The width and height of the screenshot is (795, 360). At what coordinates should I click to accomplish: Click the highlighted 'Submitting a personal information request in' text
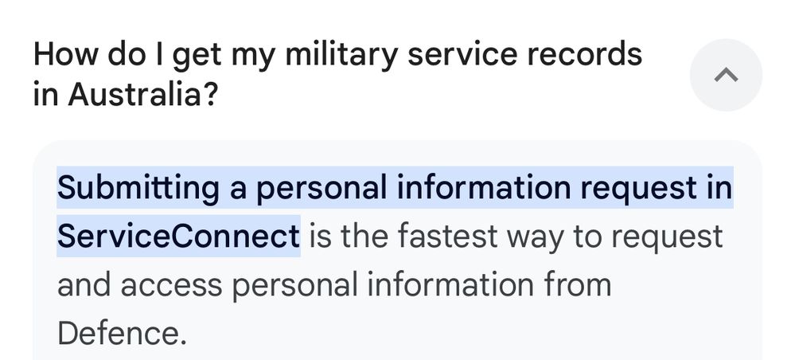click(395, 187)
